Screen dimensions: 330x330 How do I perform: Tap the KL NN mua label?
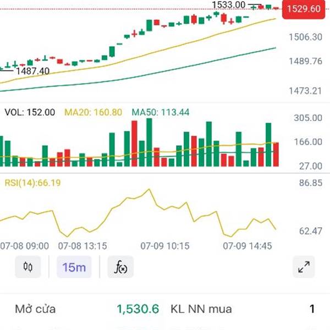[x=201, y=309]
